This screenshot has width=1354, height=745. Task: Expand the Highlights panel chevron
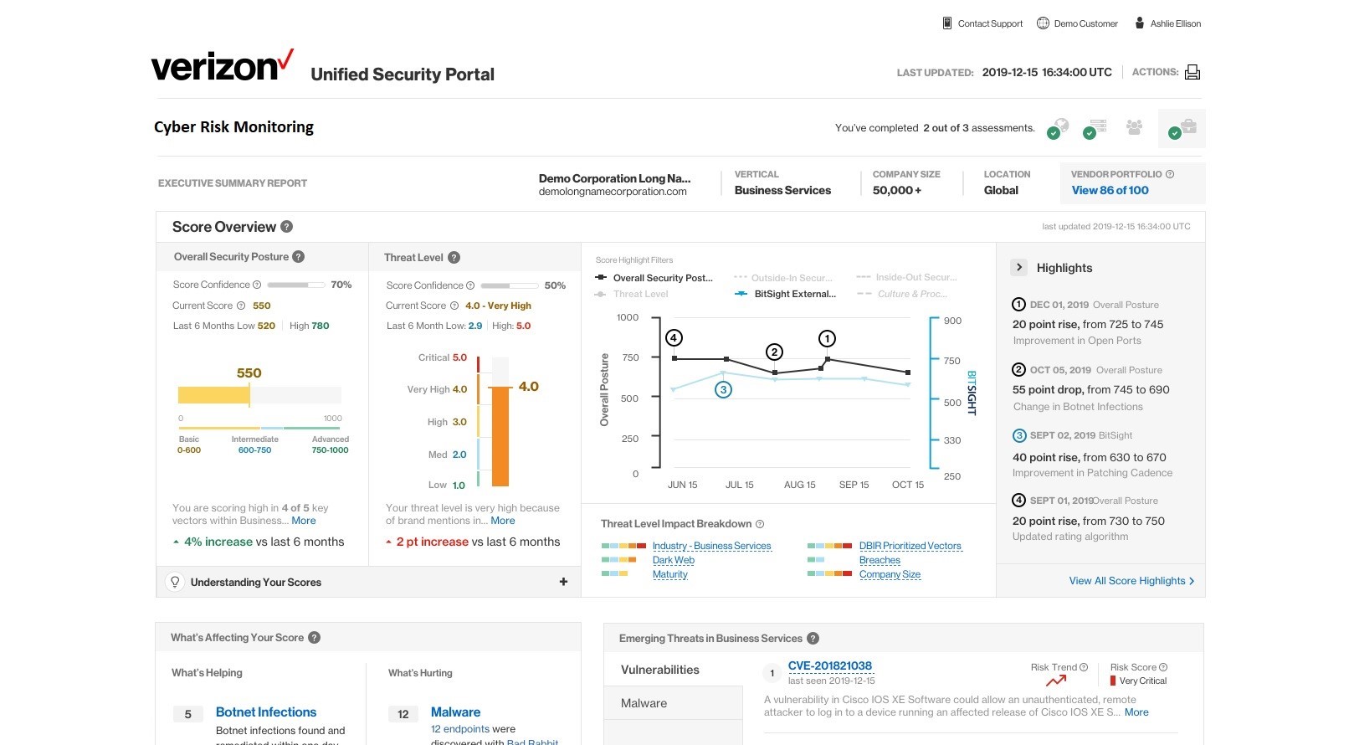pos(1019,267)
